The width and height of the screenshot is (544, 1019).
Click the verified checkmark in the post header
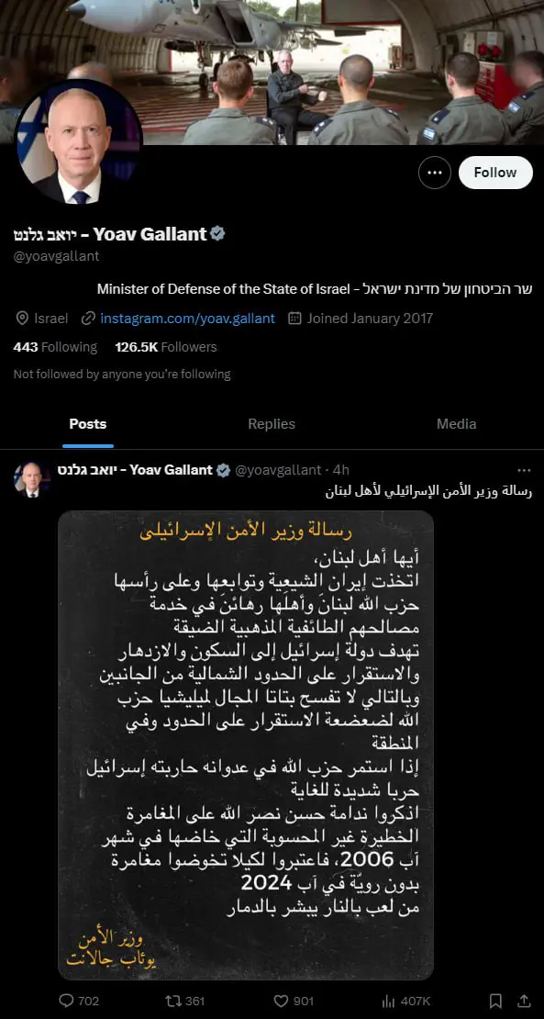224,469
